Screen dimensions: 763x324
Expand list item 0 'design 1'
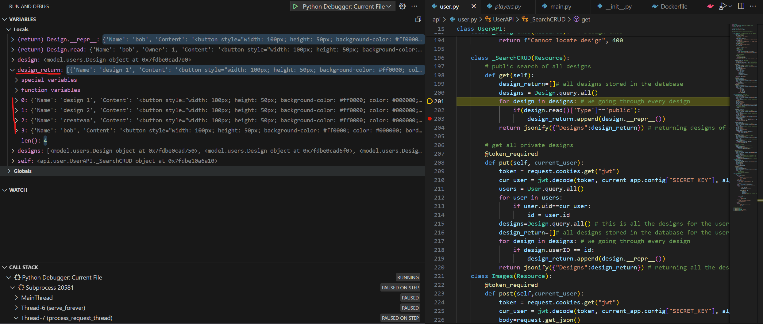click(16, 100)
